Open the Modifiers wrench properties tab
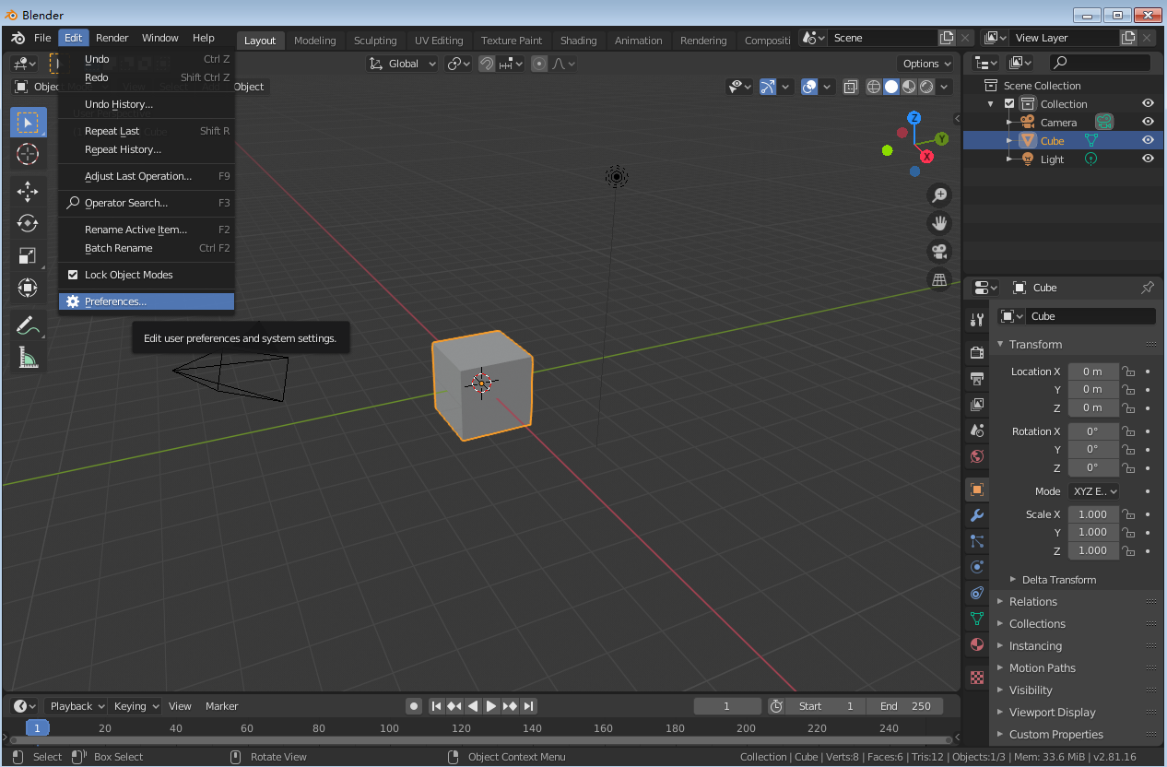The height and width of the screenshot is (767, 1167). coord(977,515)
